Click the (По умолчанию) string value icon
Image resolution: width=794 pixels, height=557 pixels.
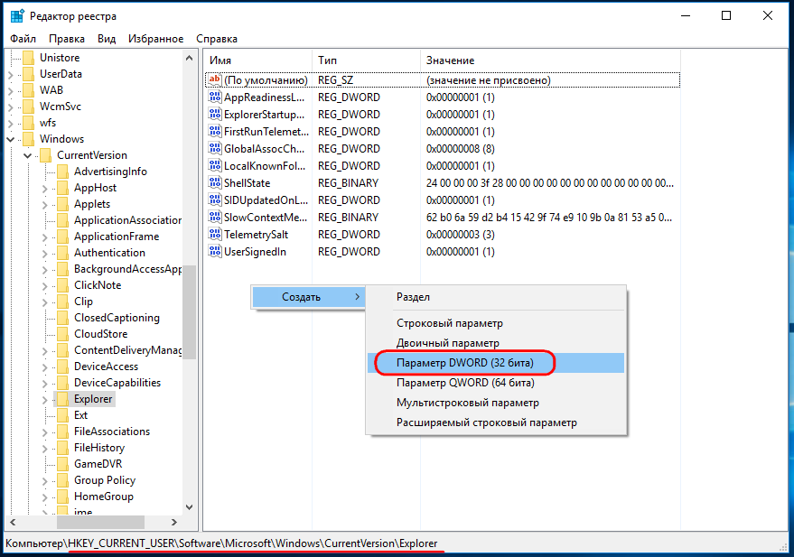(215, 80)
